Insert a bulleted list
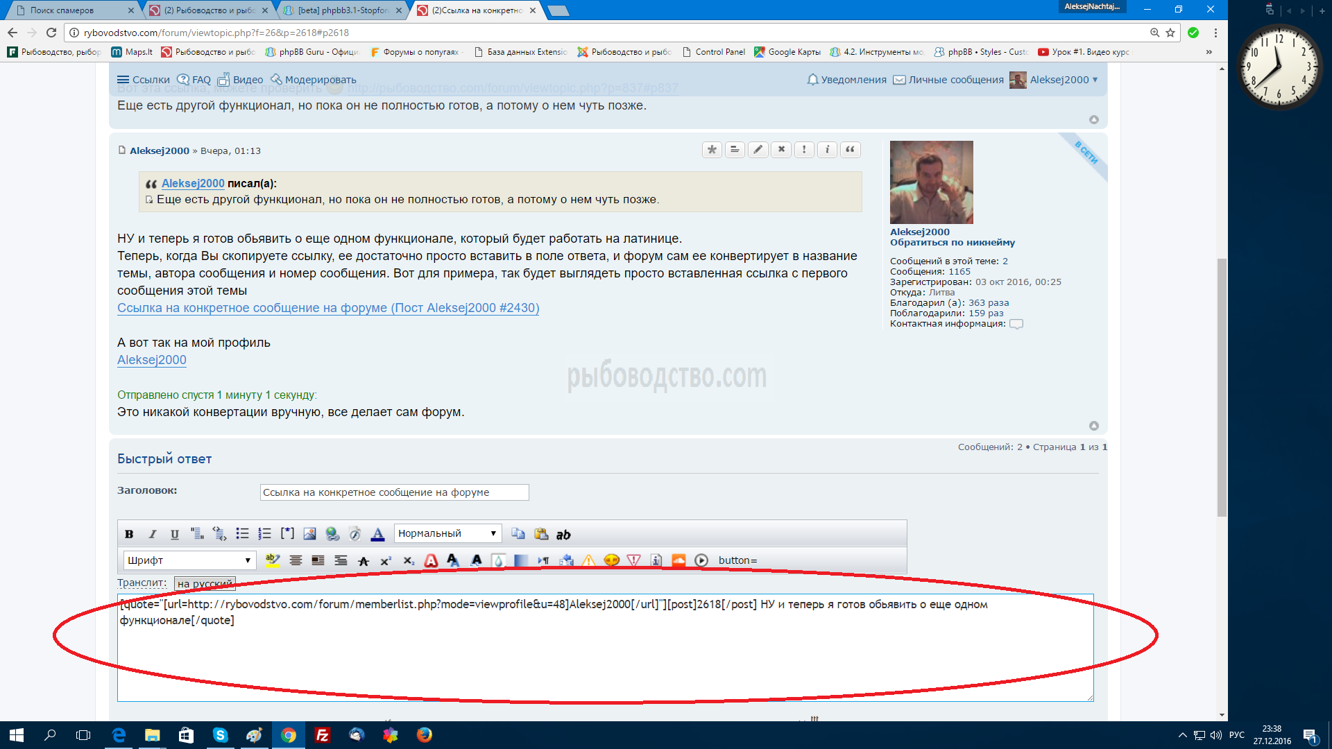 [242, 534]
